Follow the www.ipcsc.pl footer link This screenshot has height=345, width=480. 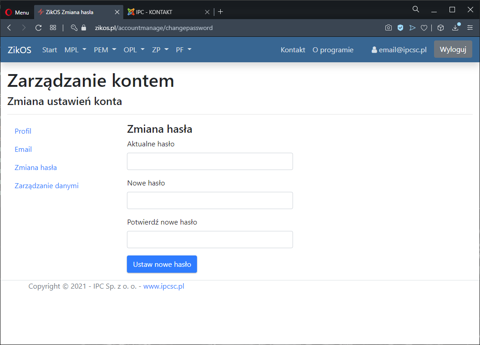click(163, 286)
